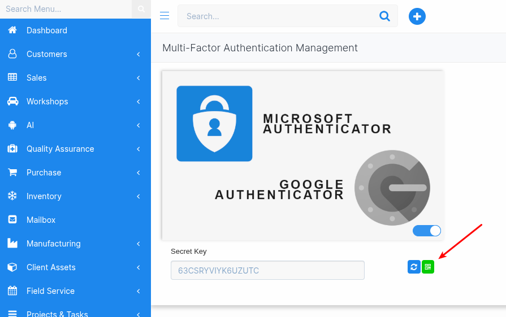Viewport: 506px width, 317px height.
Task: Click the Mailbox envelope icon
Action: tap(12, 220)
